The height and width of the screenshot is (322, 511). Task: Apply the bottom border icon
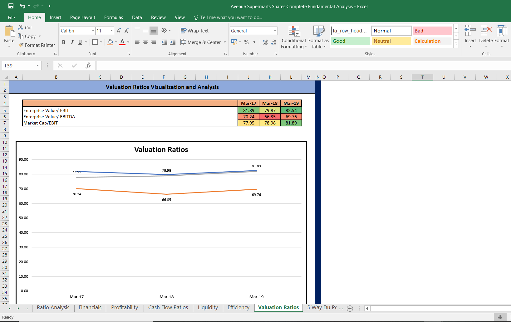coord(95,42)
